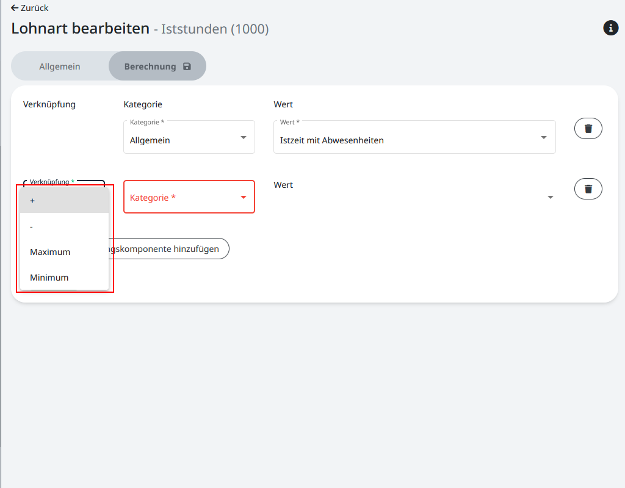Select the "-" option in the Verknüpfung list
This screenshot has height=488, width=625.
[64, 226]
